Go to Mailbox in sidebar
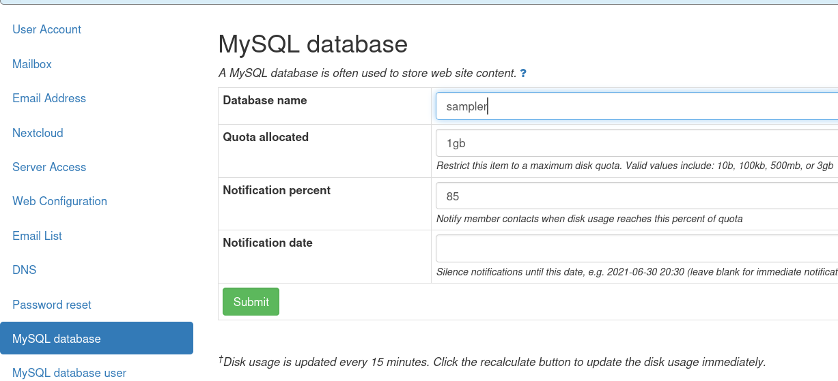Viewport: 838px width, 381px height. (32, 64)
